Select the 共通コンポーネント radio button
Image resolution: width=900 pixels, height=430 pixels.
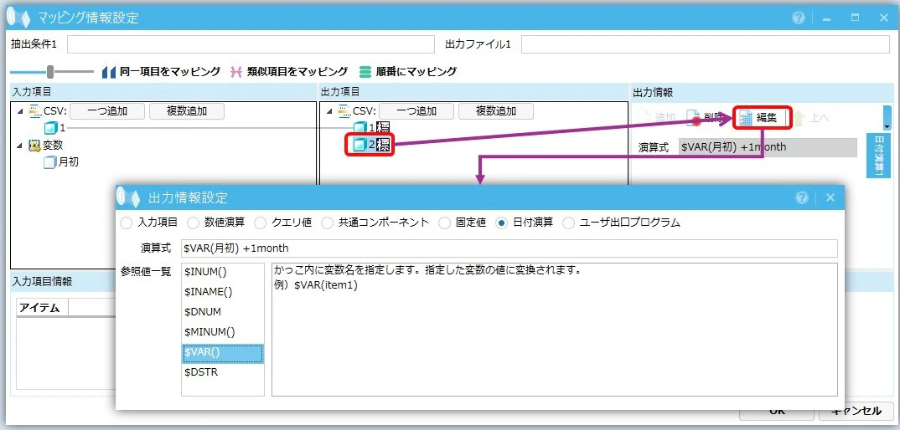pyautogui.click(x=327, y=223)
